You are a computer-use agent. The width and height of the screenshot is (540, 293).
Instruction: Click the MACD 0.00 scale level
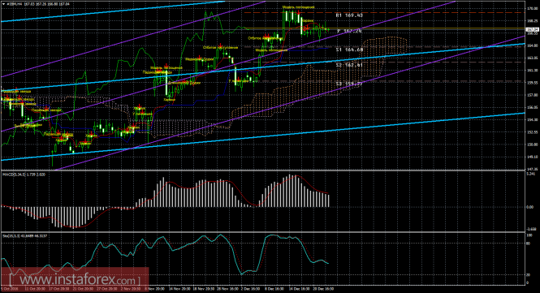pyautogui.click(x=531, y=207)
